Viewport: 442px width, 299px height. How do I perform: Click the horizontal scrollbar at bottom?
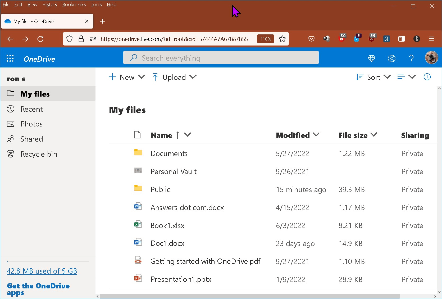click(249, 296)
